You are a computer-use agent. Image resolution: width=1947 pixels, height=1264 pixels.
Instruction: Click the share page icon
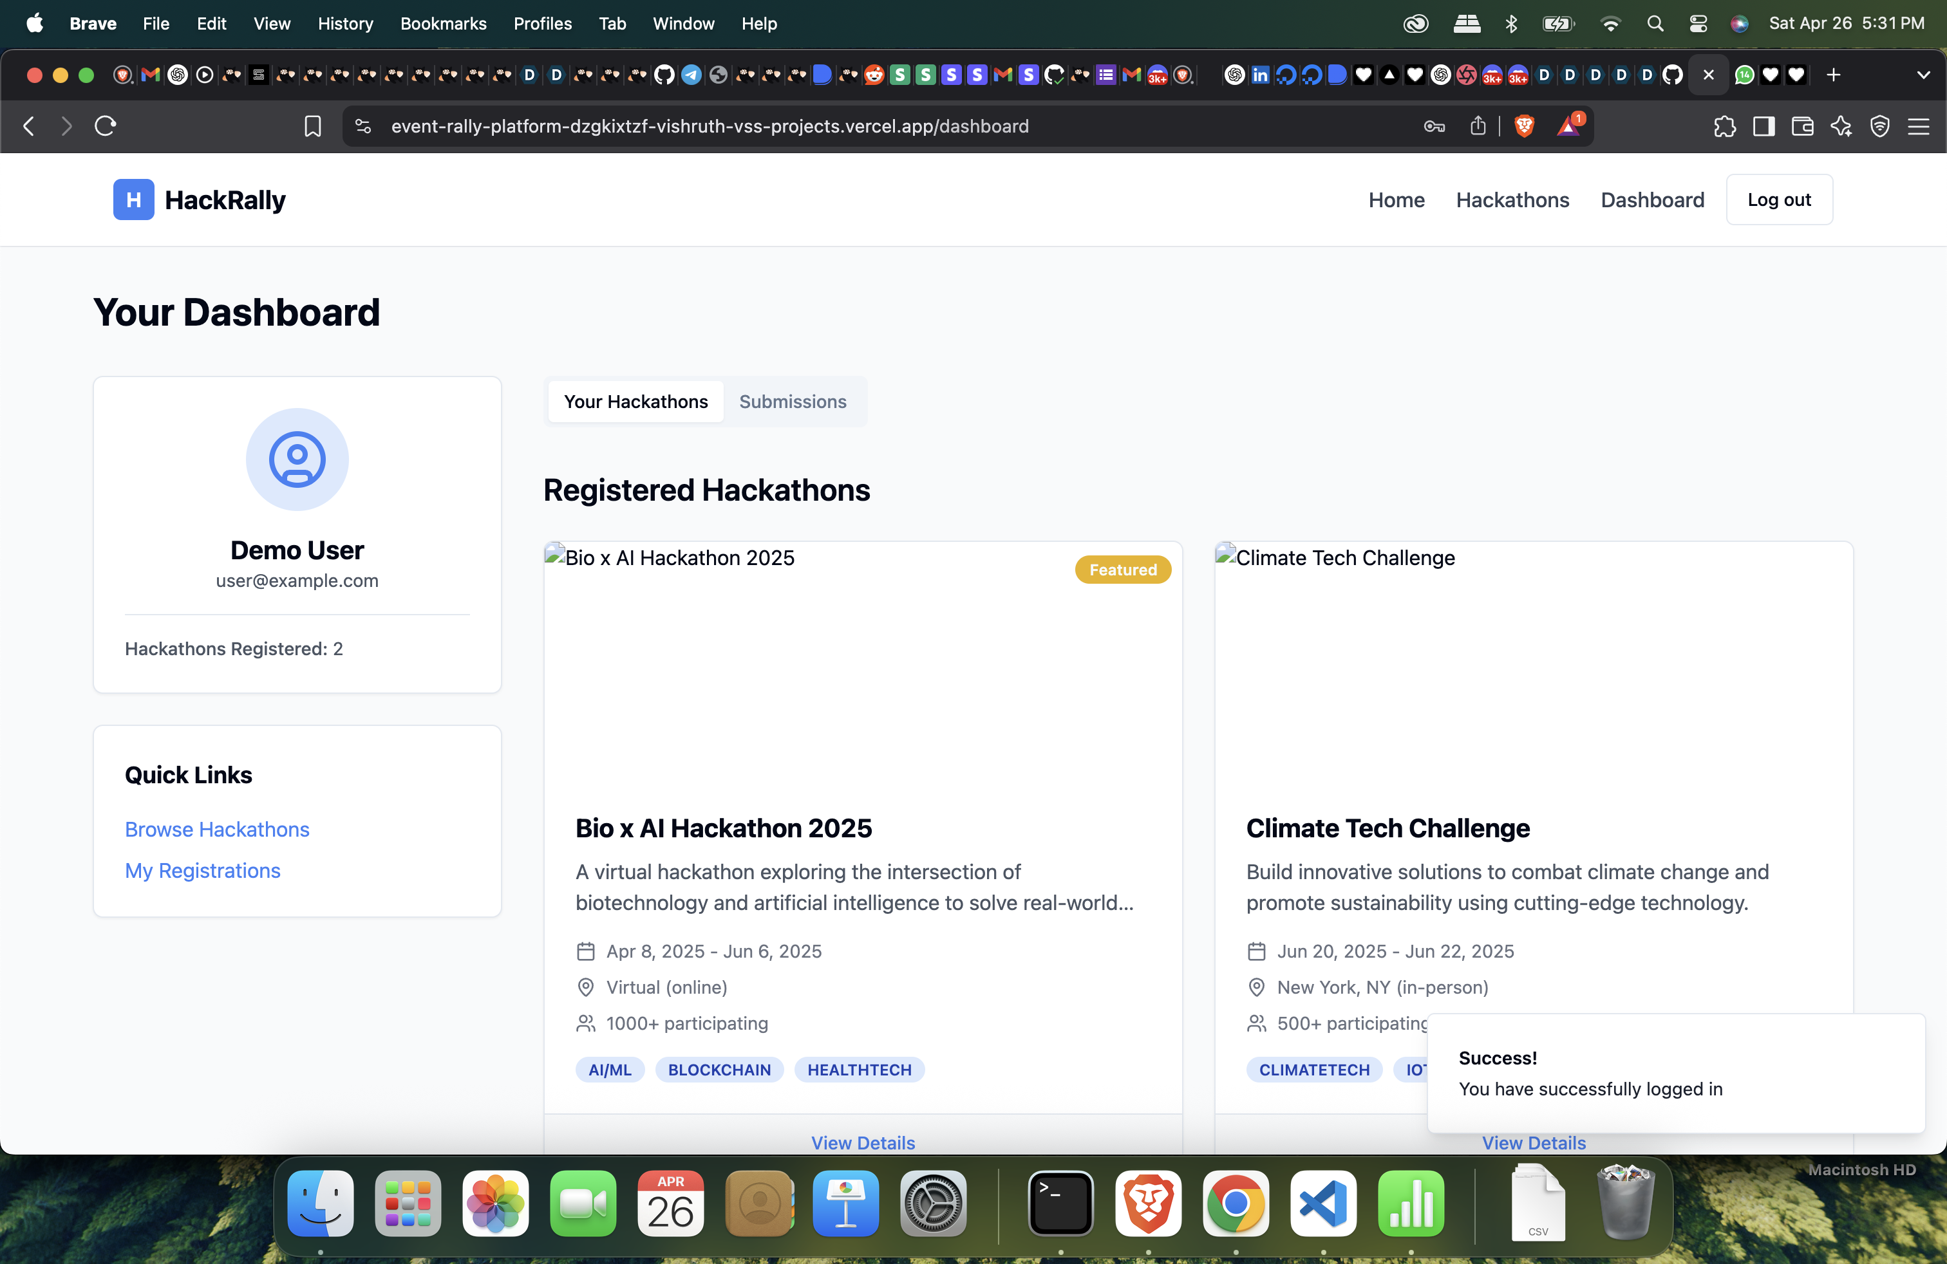click(x=1478, y=126)
